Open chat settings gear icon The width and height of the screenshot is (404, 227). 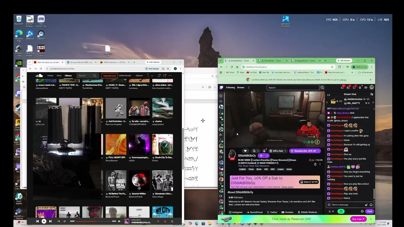coord(362,212)
